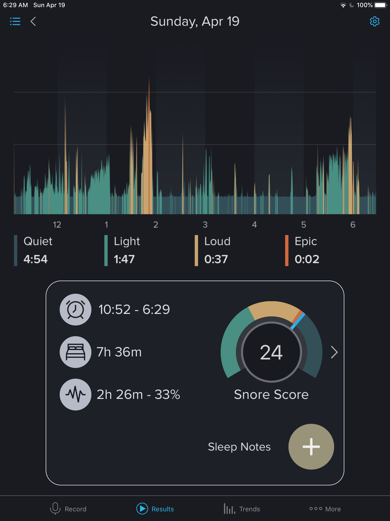The image size is (390, 521).
Task: Select the Epic 0:02 legend entry
Action: (306, 251)
